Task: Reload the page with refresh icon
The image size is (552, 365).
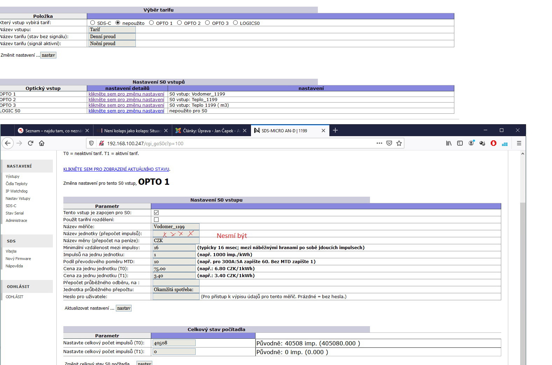Action: click(x=30, y=143)
